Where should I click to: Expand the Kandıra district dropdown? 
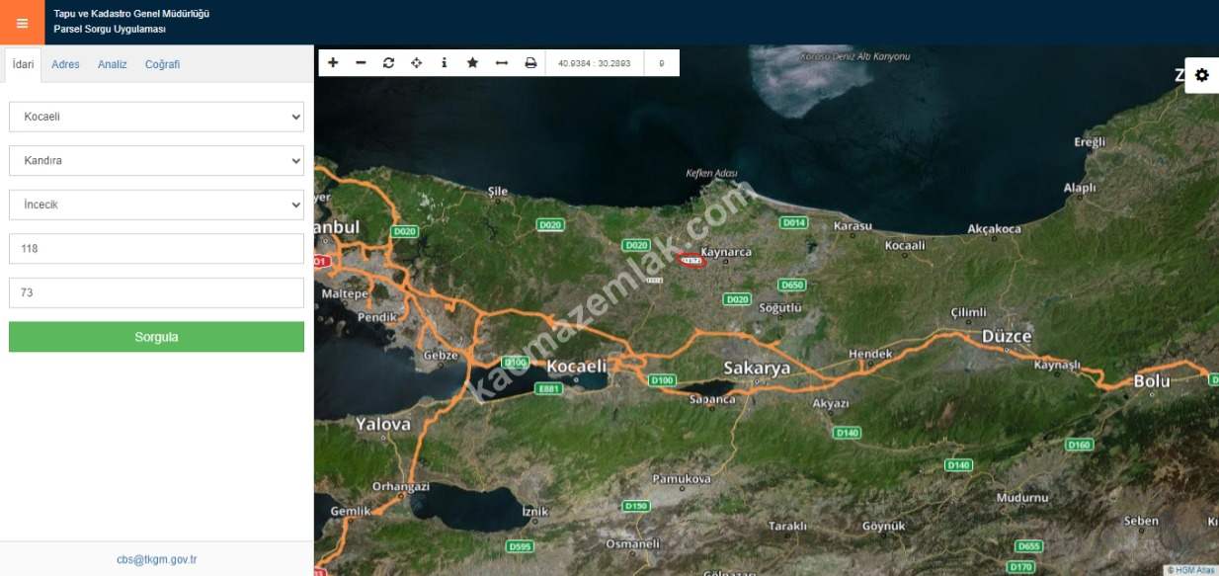[156, 160]
